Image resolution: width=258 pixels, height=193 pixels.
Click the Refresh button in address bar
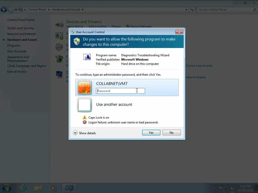point(192,10)
